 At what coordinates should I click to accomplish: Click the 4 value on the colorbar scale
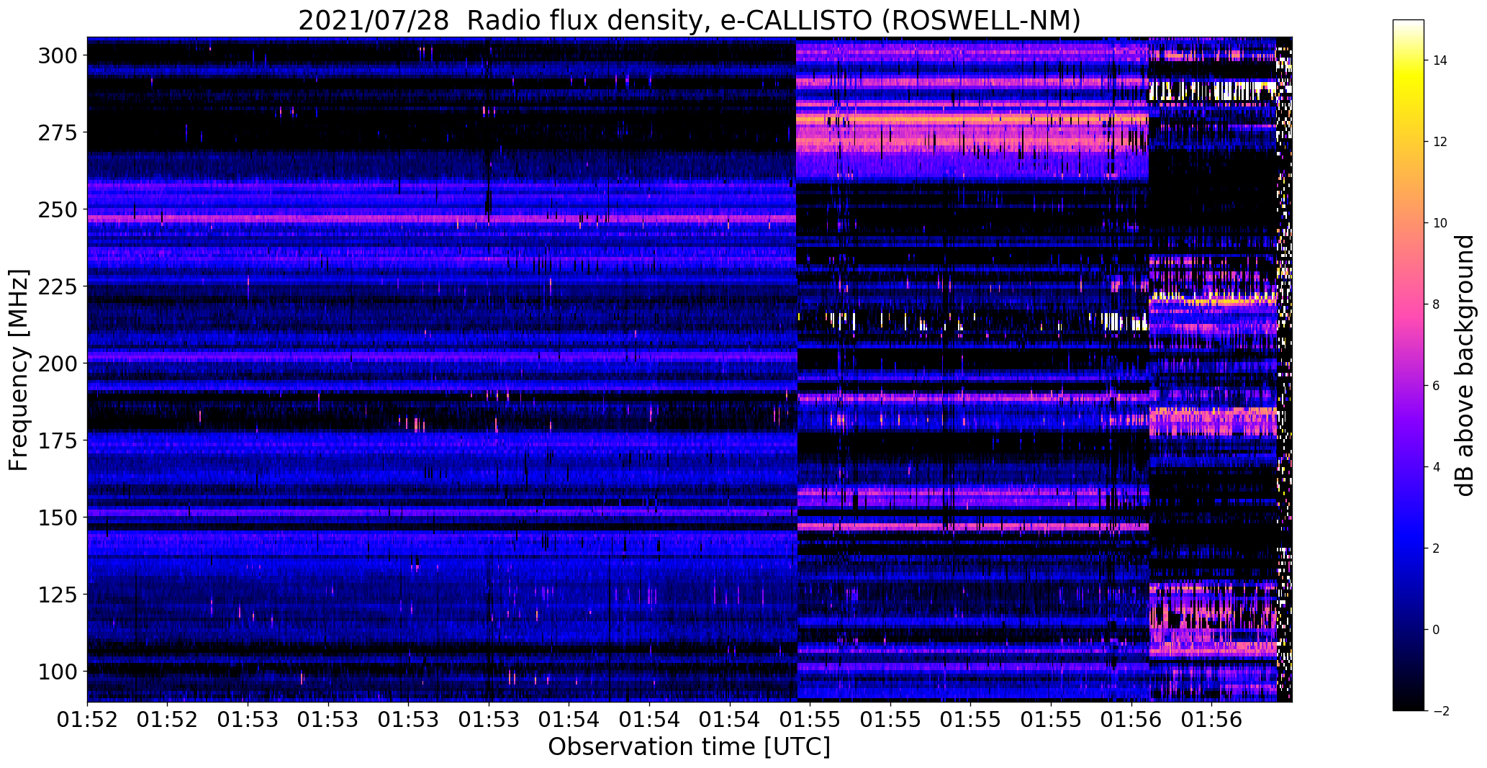click(1437, 467)
